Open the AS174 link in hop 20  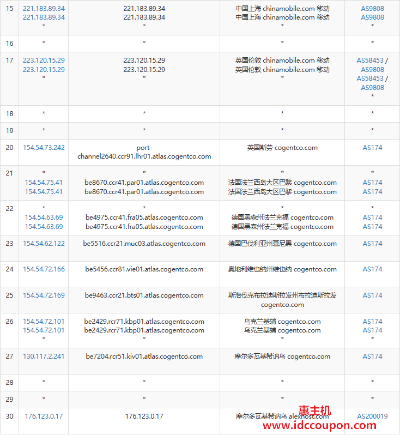(372, 148)
